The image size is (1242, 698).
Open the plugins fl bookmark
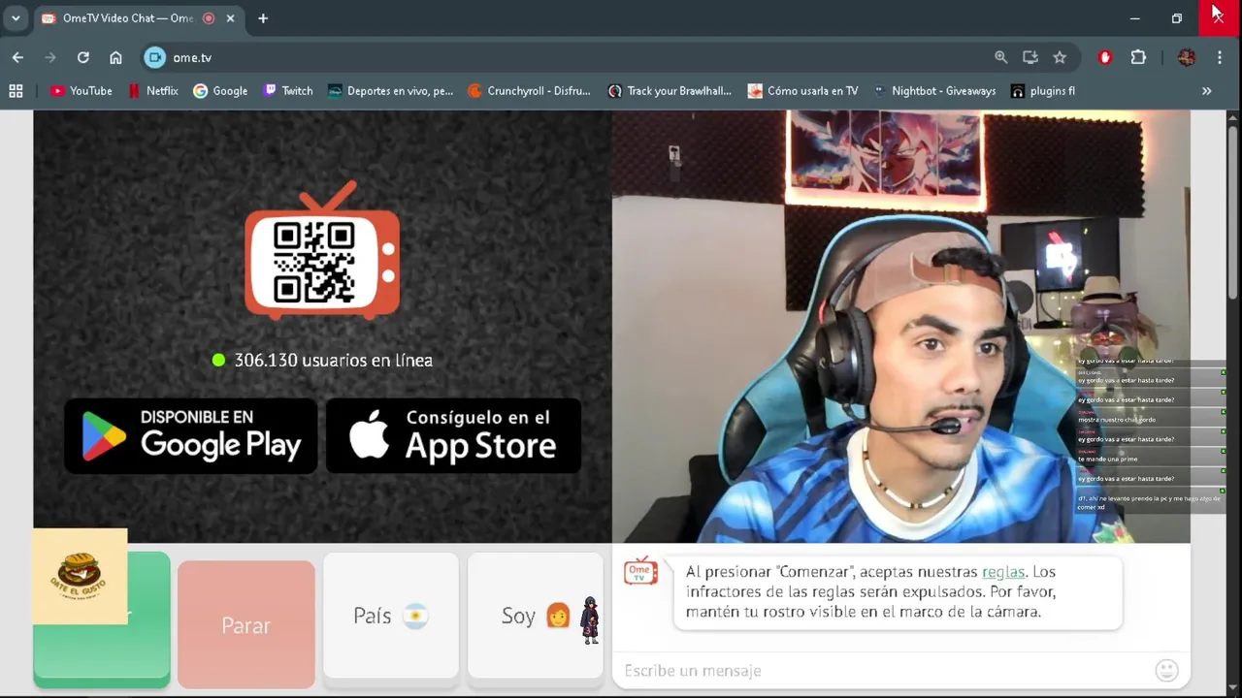click(1043, 91)
